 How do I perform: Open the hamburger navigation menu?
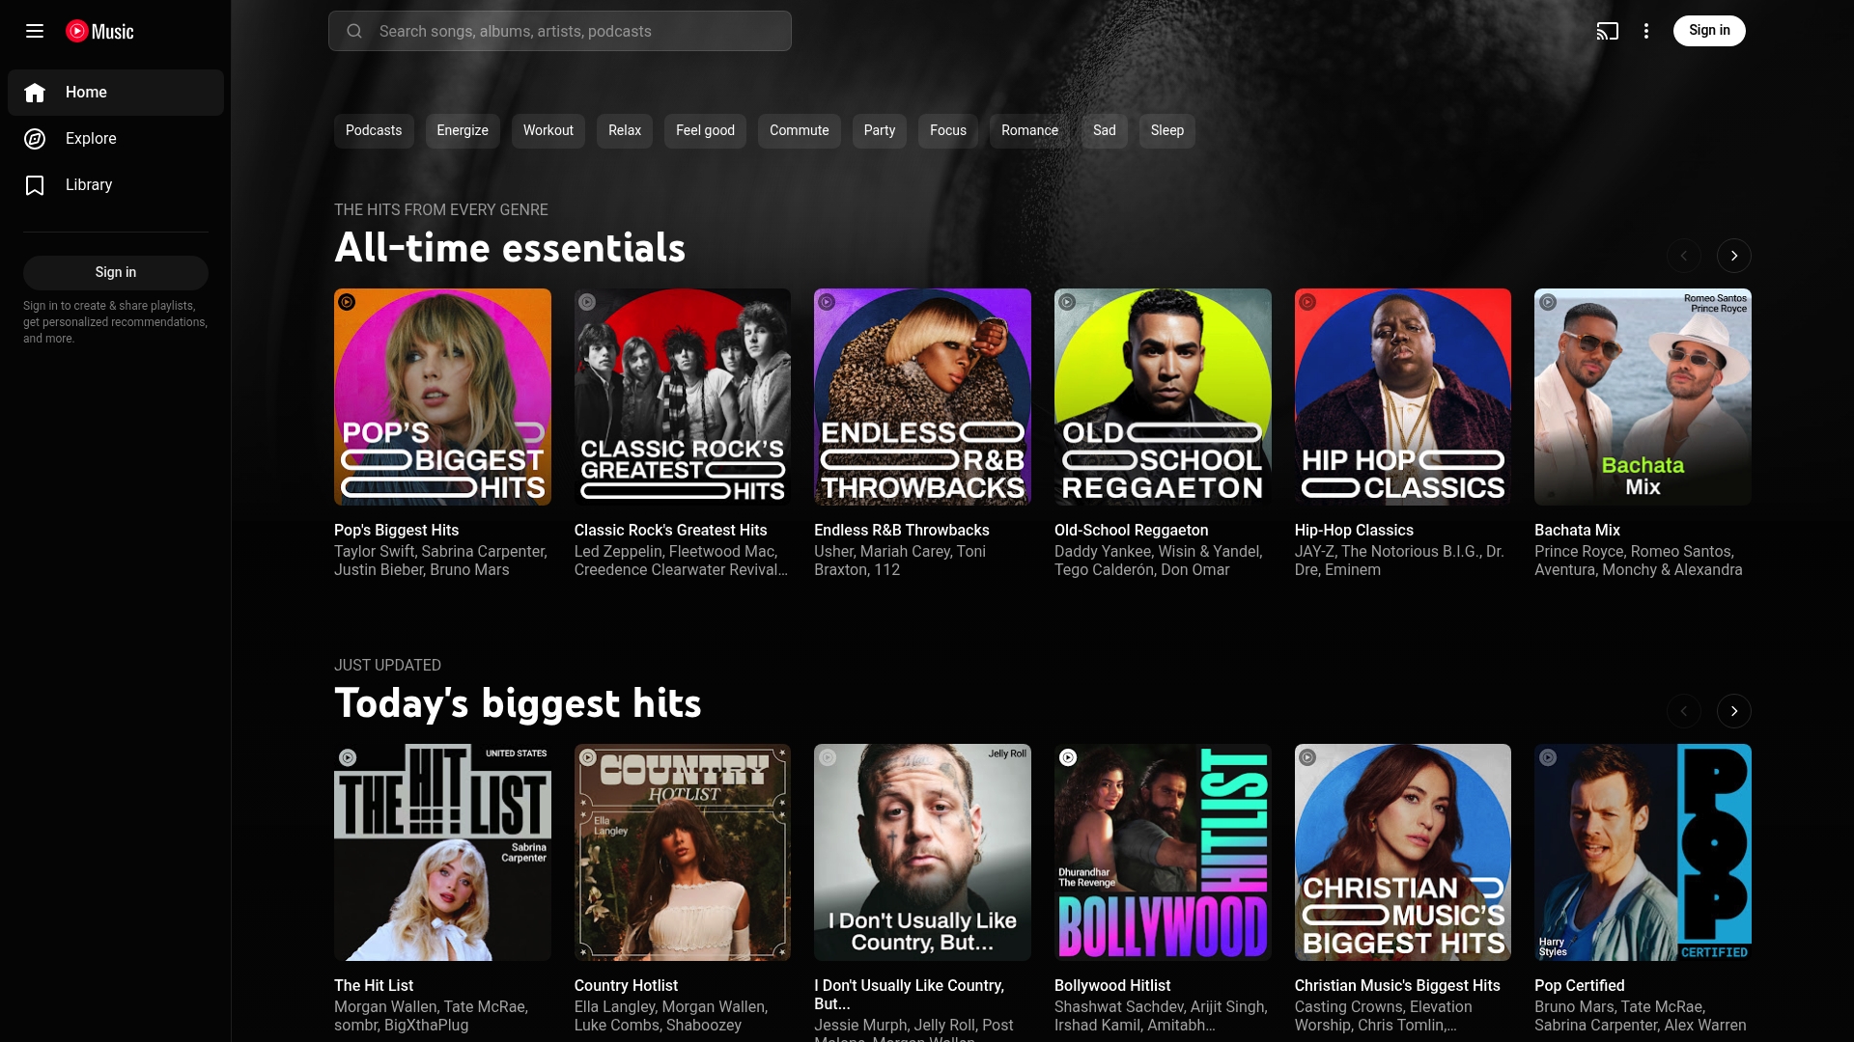coord(35,31)
